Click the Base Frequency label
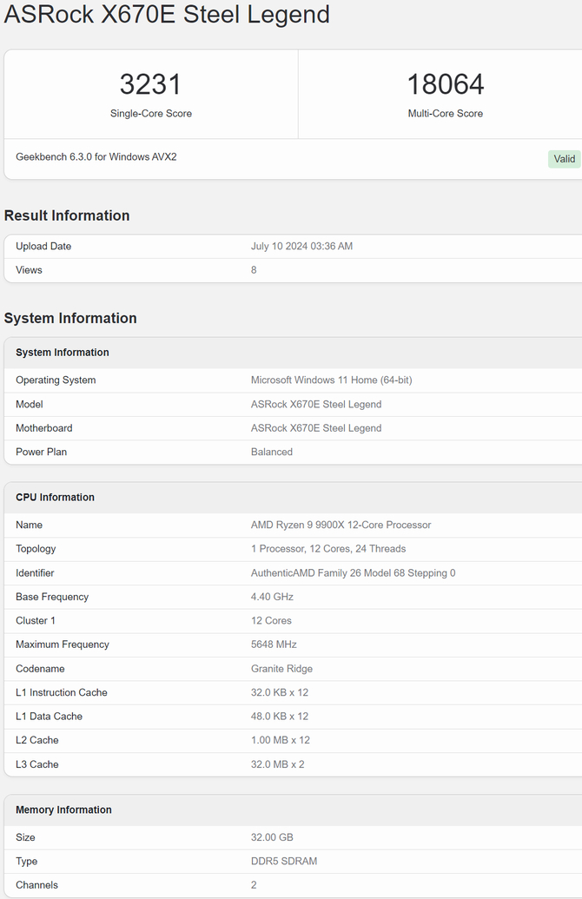582x899 pixels. pyautogui.click(x=52, y=597)
